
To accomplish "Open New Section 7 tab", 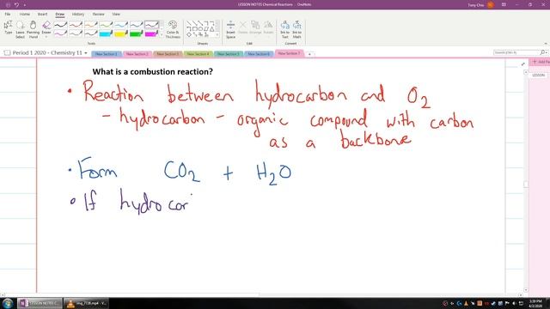I will tap(290, 53).
